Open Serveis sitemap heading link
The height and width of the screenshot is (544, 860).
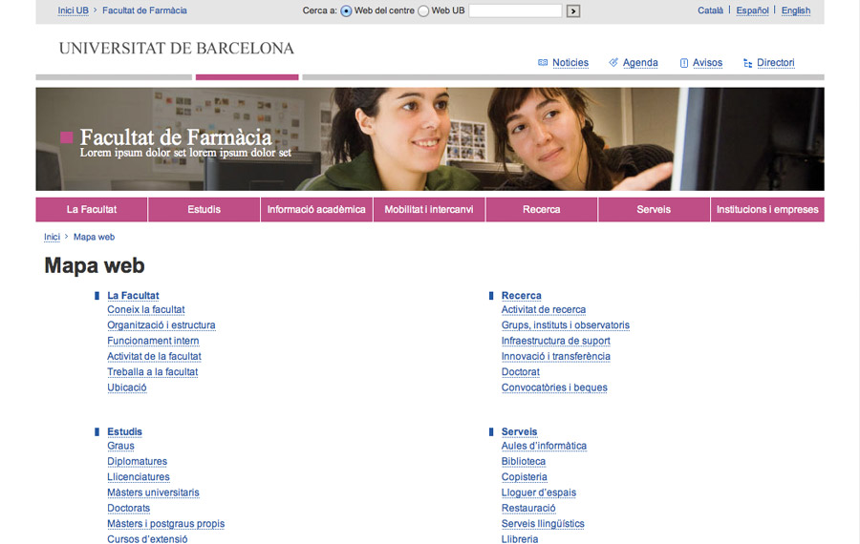pos(520,431)
